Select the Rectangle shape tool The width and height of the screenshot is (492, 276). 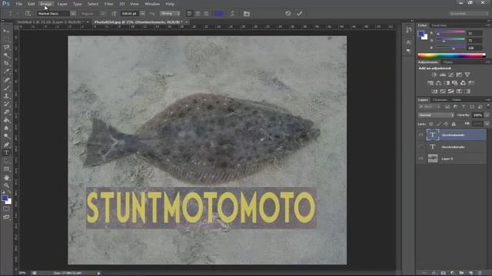(6, 169)
